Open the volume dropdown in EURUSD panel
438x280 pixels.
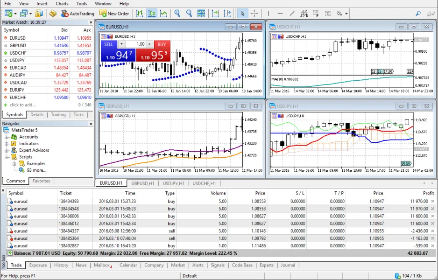coord(121,44)
